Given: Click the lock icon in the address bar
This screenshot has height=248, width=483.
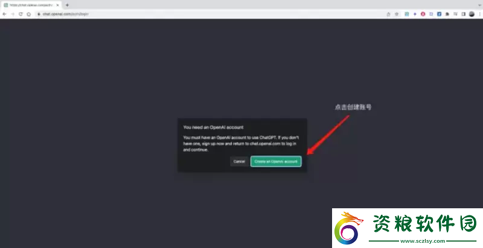Looking at the screenshot, I should coord(39,14).
